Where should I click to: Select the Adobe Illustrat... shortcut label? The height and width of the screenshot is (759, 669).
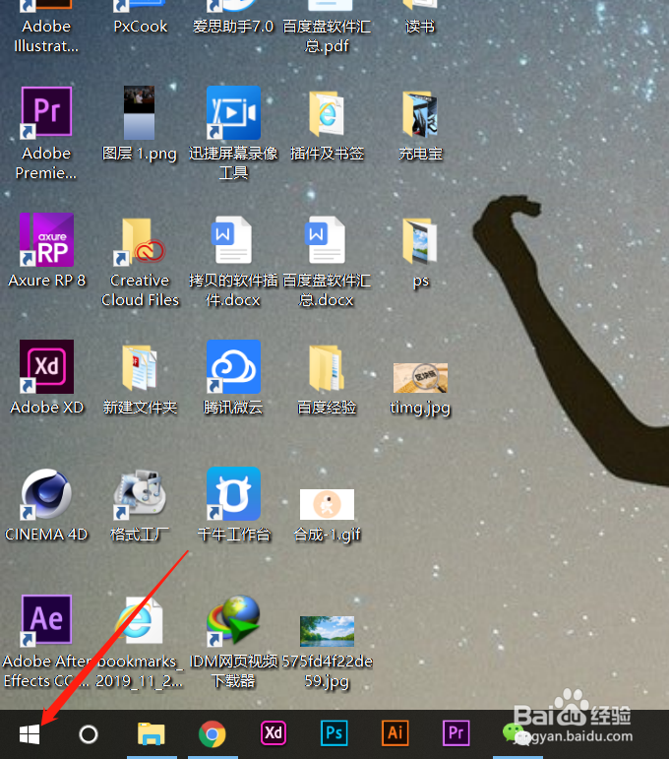tap(46, 35)
